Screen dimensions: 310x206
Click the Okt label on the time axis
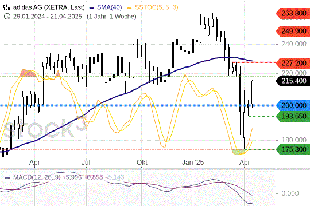(142, 163)
